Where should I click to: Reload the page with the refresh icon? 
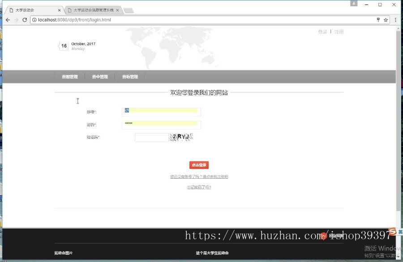click(25, 20)
